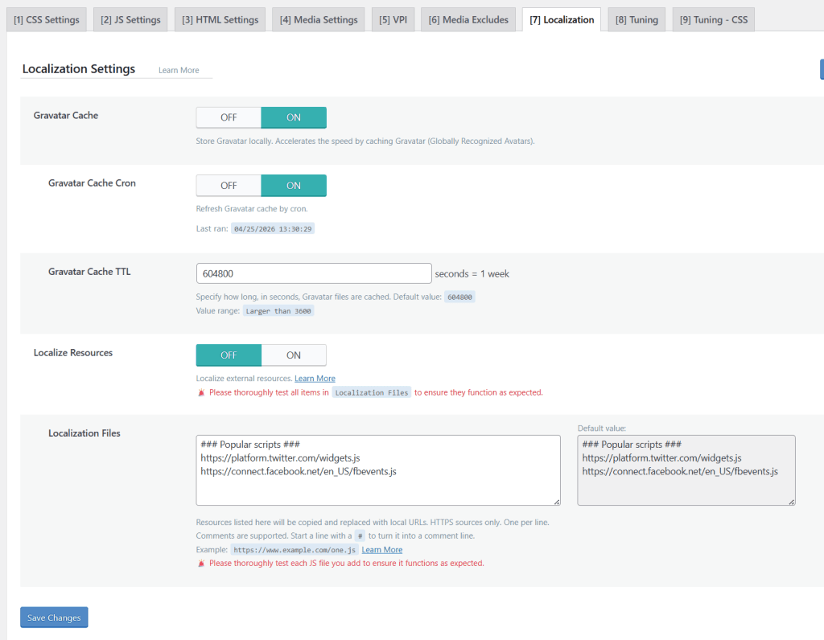Click Learn More next to the example URL

click(x=381, y=549)
